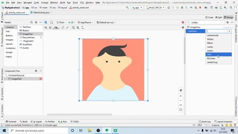Open the API 30 version dropdown
The image size is (238, 134).
tap(71, 22)
